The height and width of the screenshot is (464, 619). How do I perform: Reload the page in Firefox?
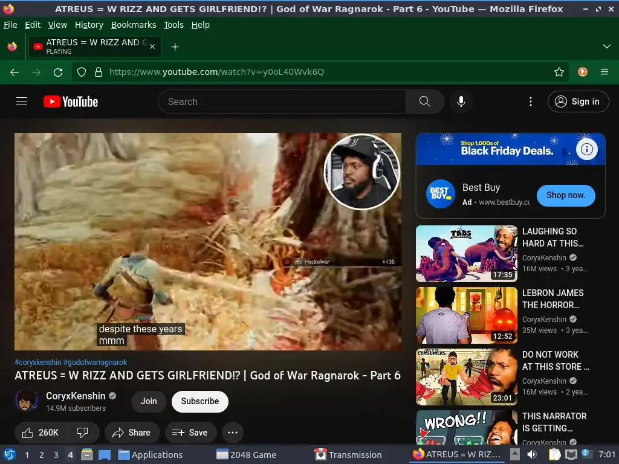point(58,72)
